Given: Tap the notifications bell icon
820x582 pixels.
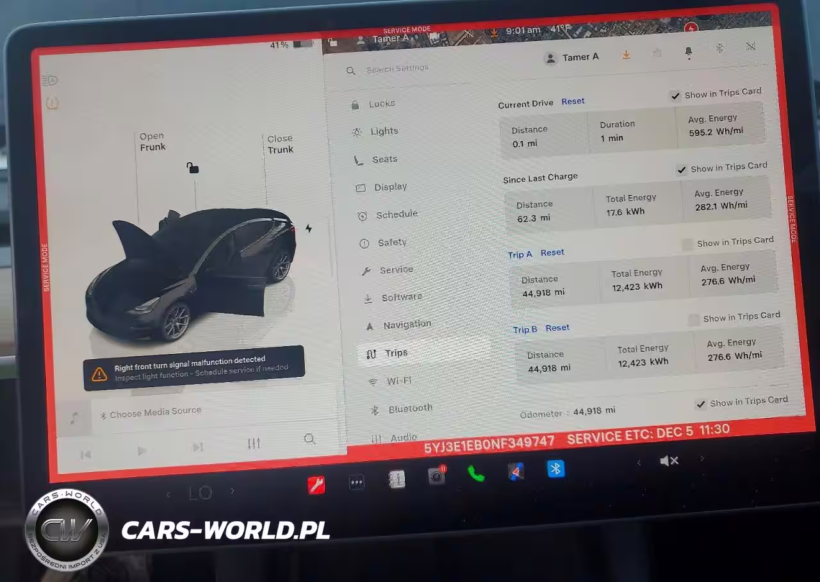Looking at the screenshot, I should 689,51.
